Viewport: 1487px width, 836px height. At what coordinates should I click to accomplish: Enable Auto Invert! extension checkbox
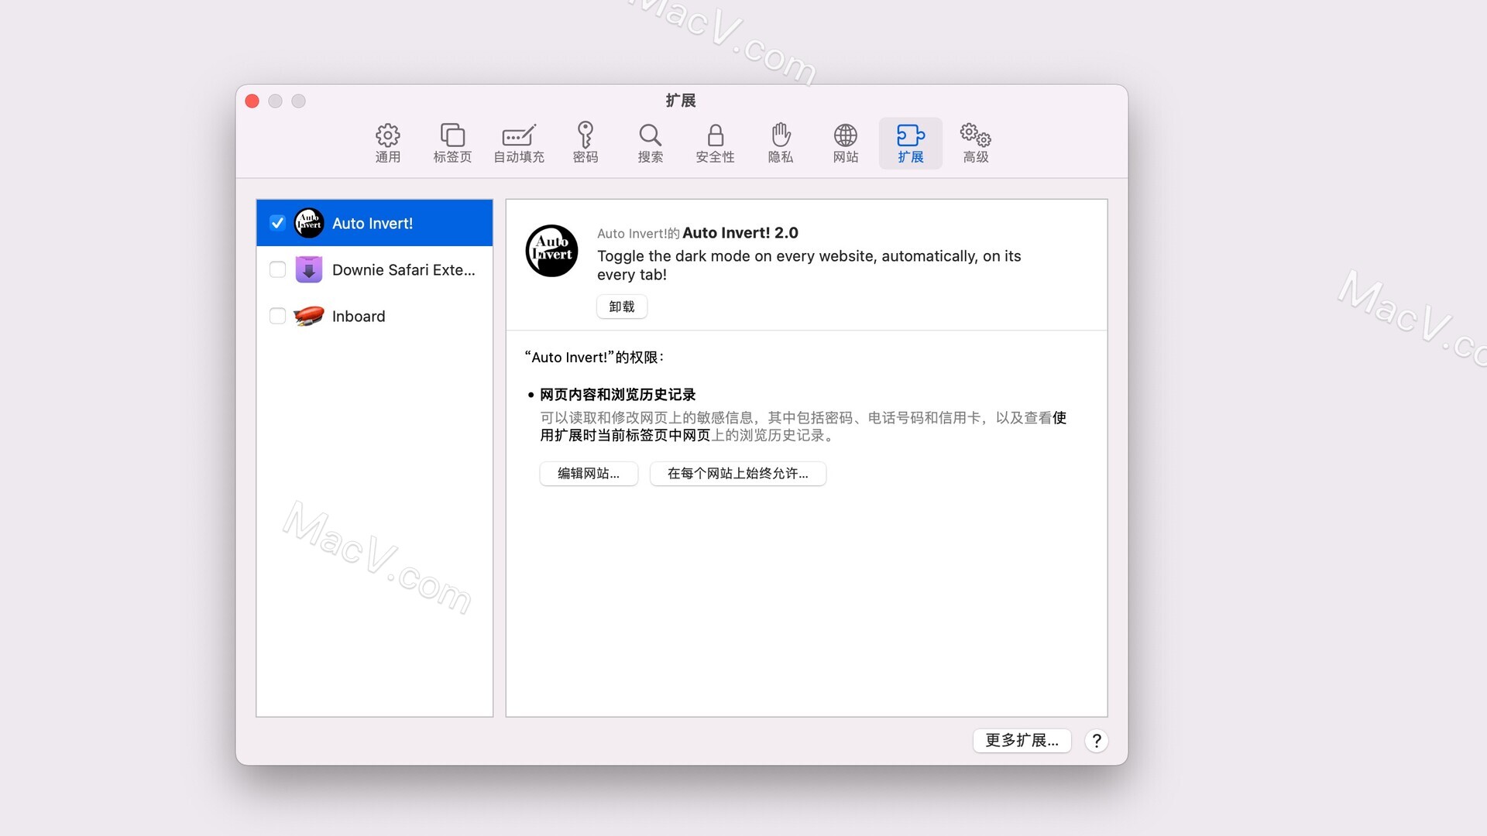[278, 222]
